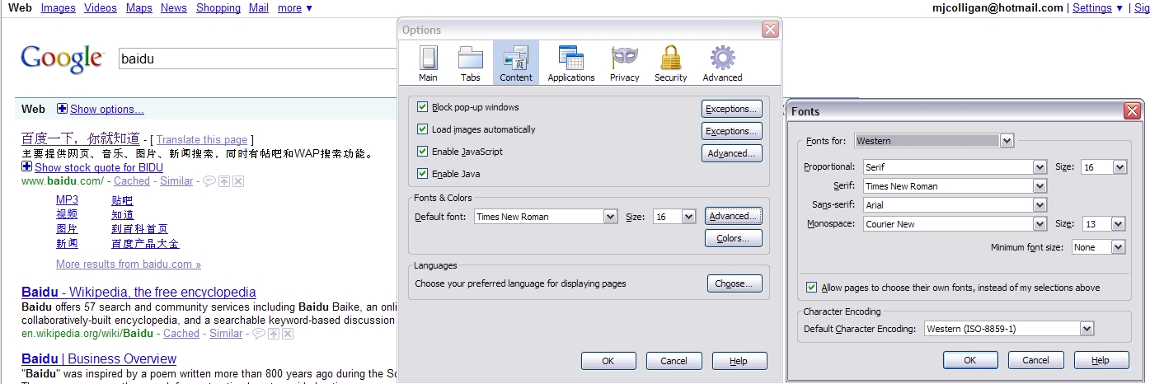1150x384 pixels.
Task: Click the promote arrow icon on baidu.com result
Action: [224, 181]
